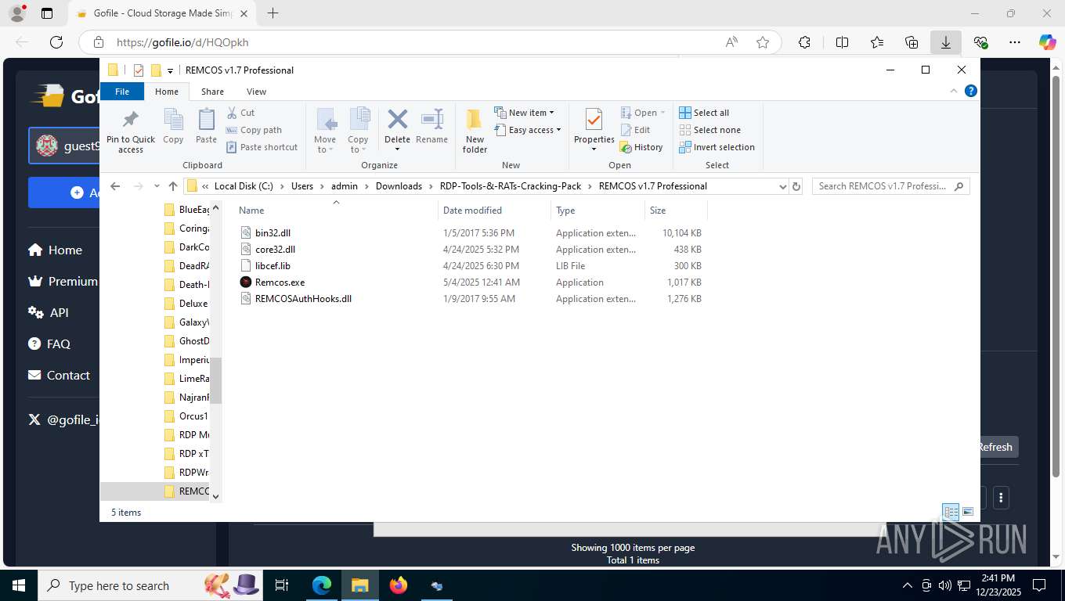Image resolution: width=1065 pixels, height=601 pixels.
Task: Reload the Gofile page in Edge
Action: coord(56,42)
